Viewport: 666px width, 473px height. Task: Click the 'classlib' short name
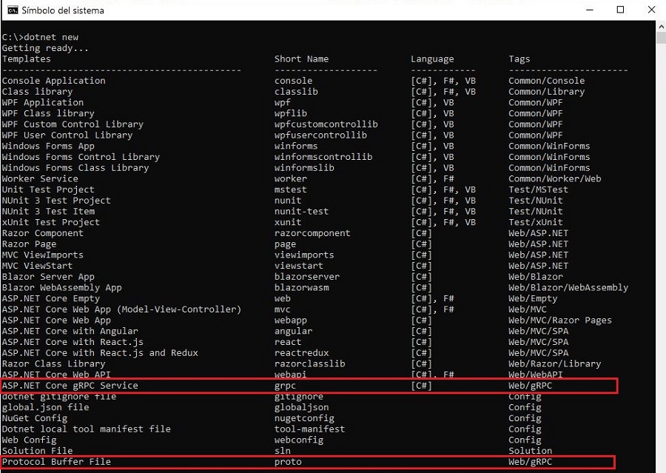tap(296, 91)
